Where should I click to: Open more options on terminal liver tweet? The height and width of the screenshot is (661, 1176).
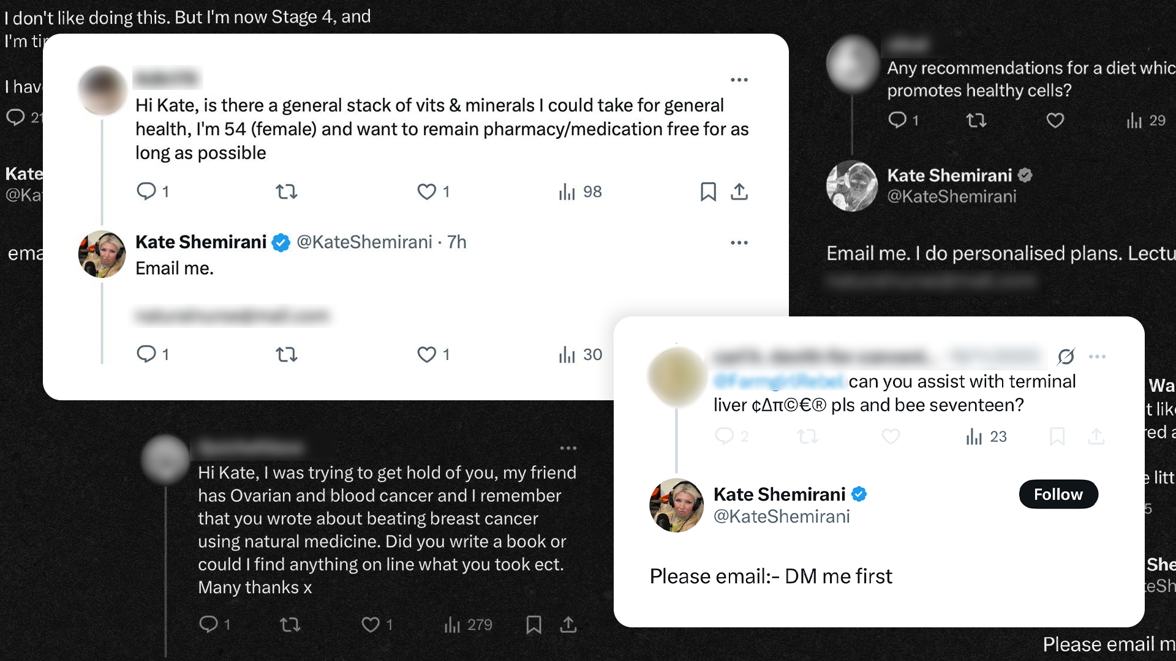coord(1097,356)
